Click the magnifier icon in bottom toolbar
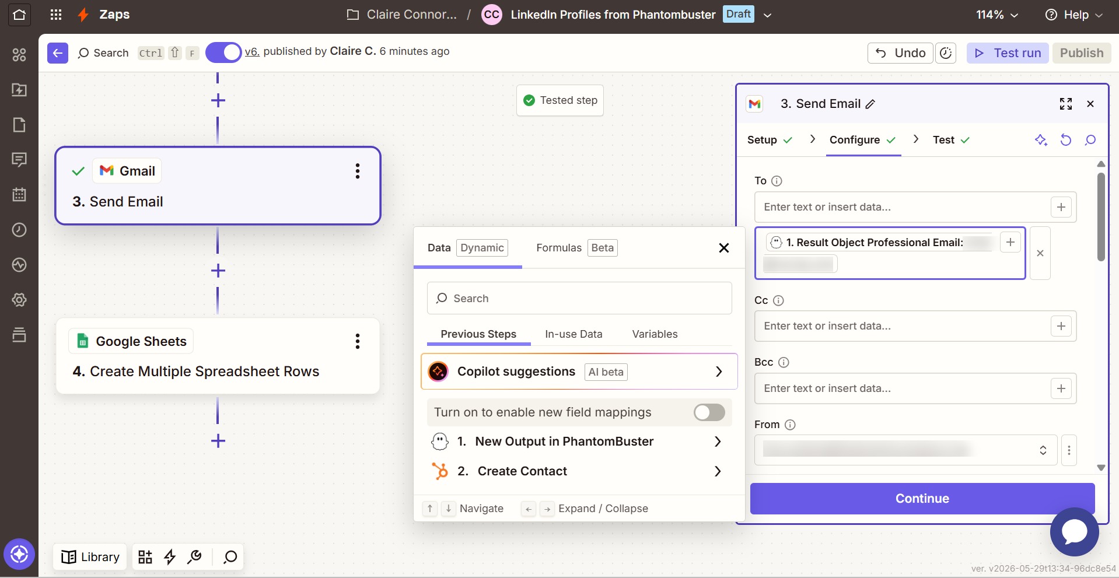The height and width of the screenshot is (578, 1119). [x=230, y=557]
